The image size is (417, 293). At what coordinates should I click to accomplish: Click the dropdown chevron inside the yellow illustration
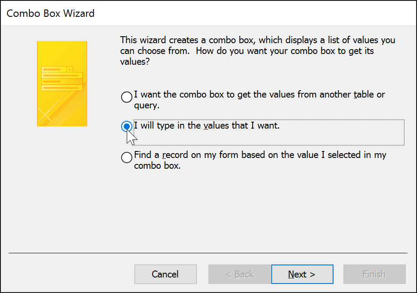pos(69,69)
